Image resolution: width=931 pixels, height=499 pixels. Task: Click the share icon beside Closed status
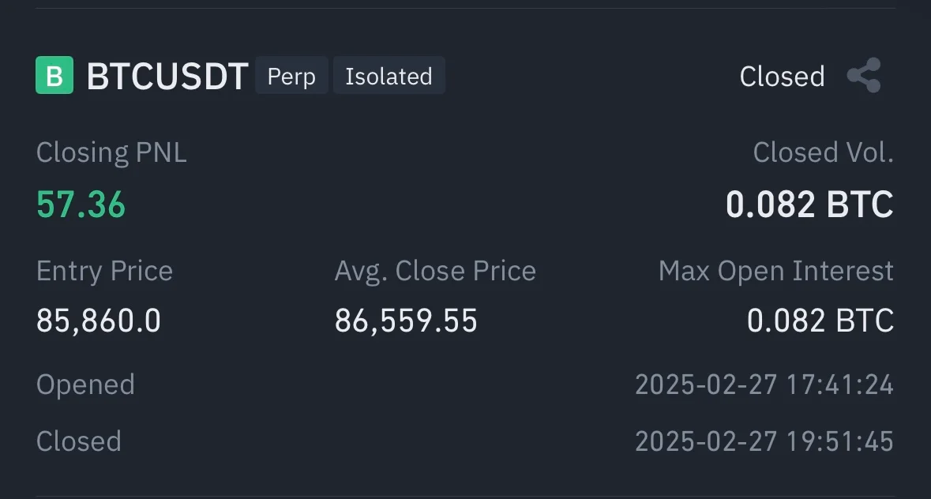pyautogui.click(x=863, y=76)
